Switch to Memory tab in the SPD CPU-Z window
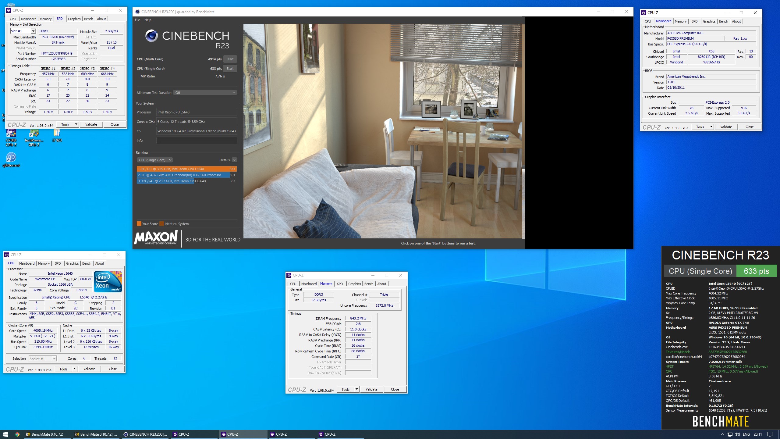The image size is (780, 439). pos(46,19)
